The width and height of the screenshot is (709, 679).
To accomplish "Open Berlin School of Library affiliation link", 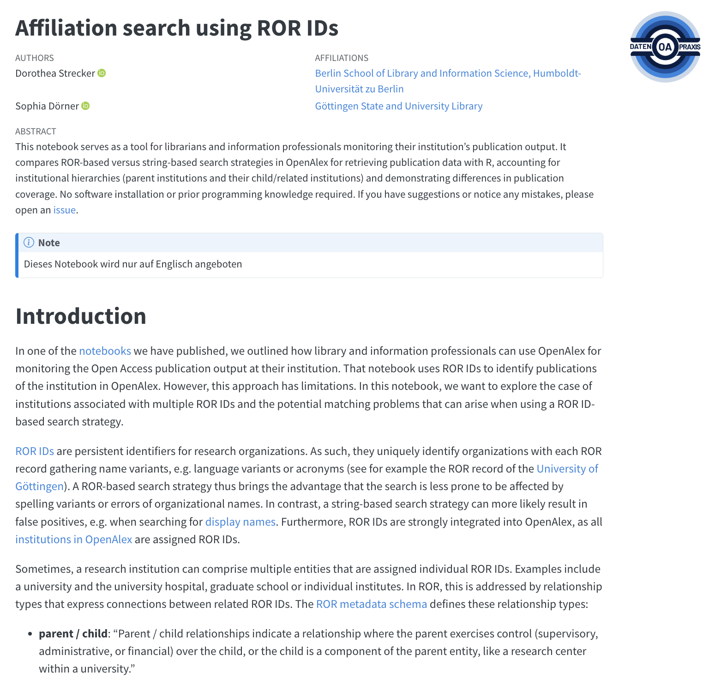I will [x=448, y=81].
